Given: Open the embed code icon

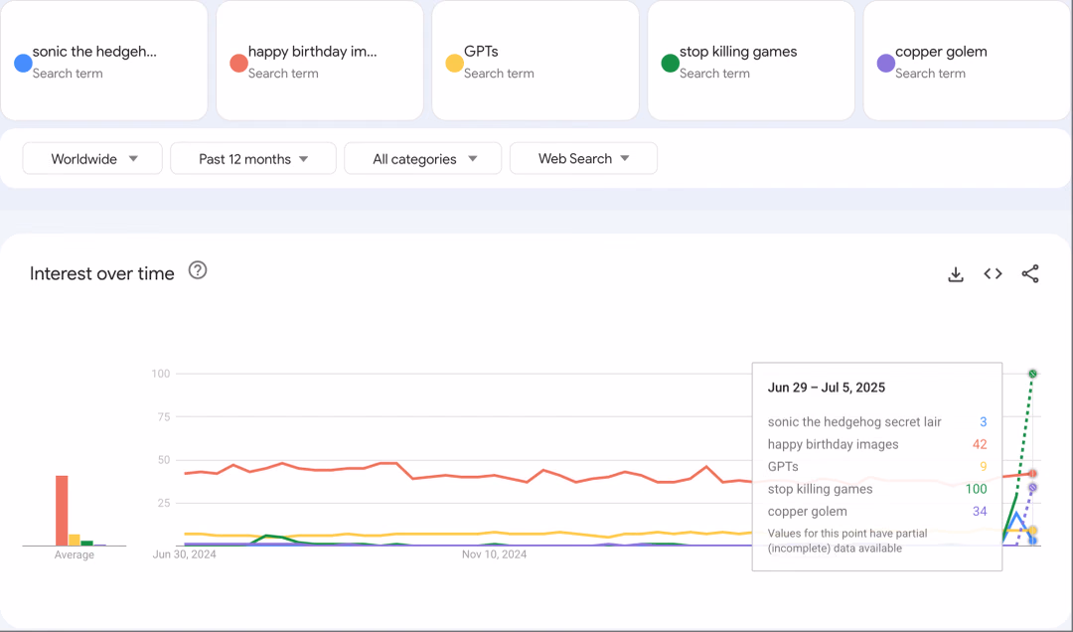Looking at the screenshot, I should pyautogui.click(x=993, y=274).
